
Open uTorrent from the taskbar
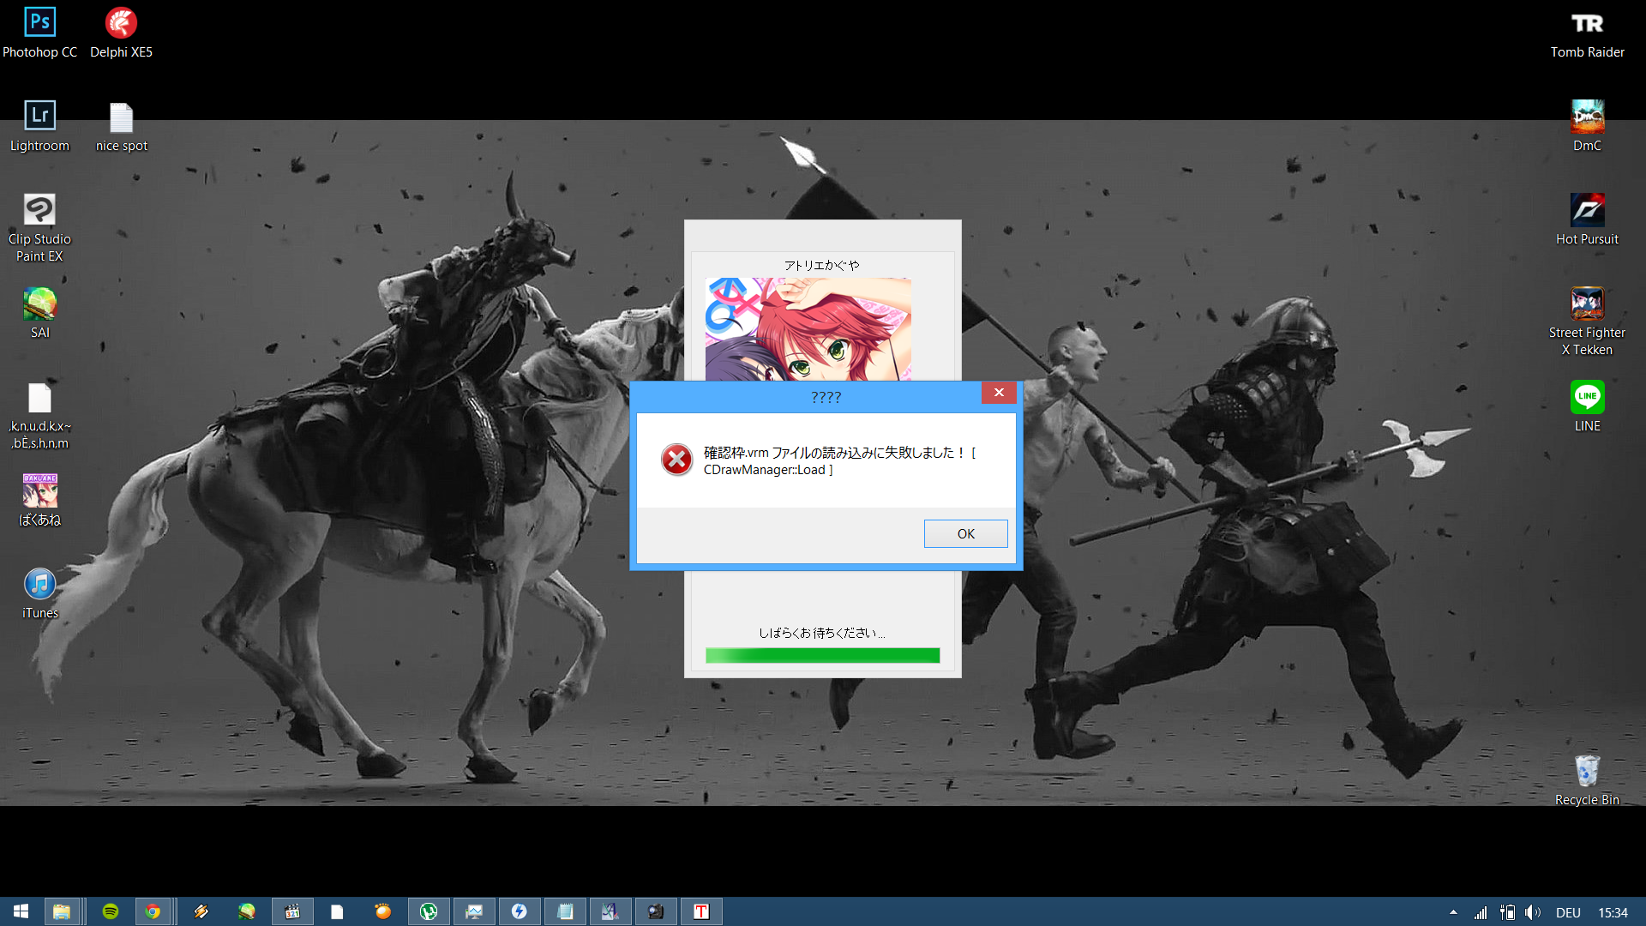tap(429, 911)
